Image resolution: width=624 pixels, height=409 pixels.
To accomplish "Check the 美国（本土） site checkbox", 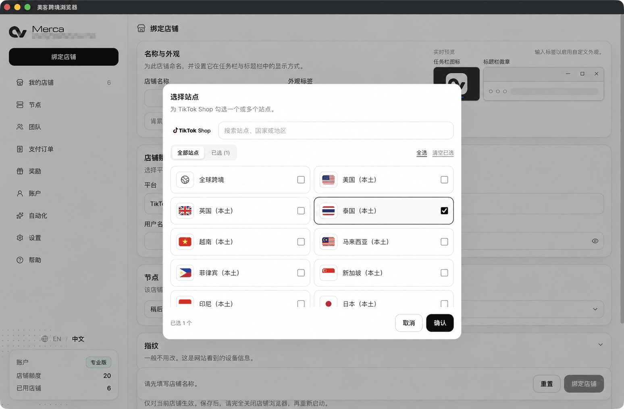I will pos(444,180).
